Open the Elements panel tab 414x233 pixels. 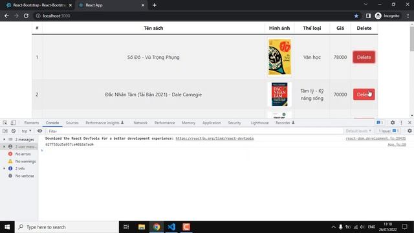coord(32,123)
